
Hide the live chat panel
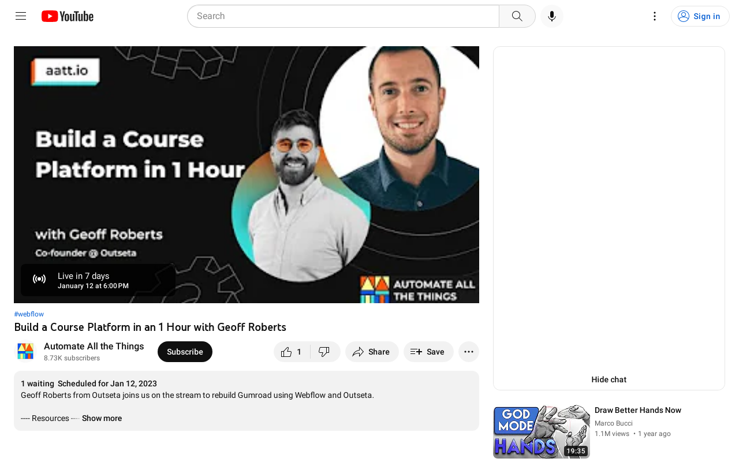pos(609,379)
